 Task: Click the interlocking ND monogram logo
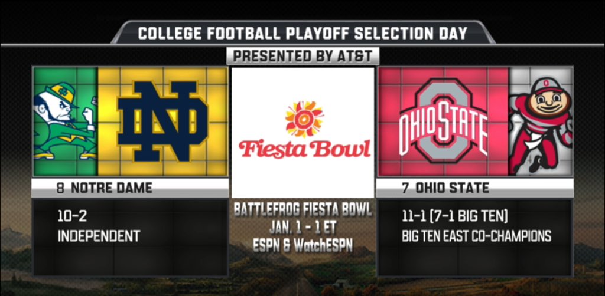pos(163,121)
